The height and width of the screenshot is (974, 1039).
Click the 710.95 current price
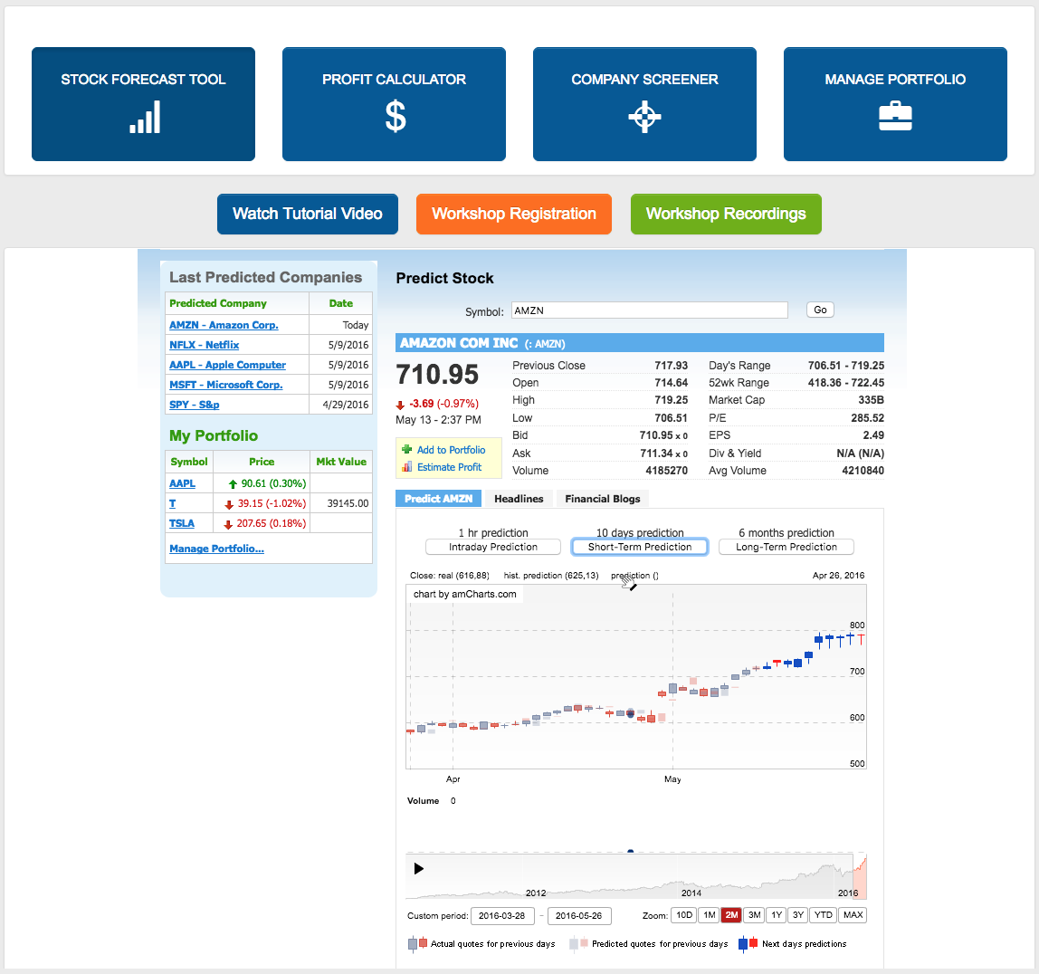[437, 375]
